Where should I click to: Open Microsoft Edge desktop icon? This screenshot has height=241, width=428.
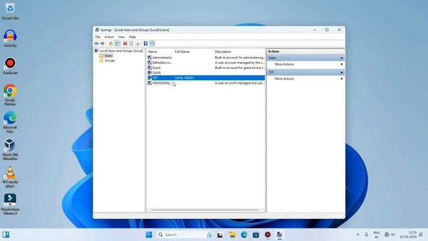click(x=10, y=122)
